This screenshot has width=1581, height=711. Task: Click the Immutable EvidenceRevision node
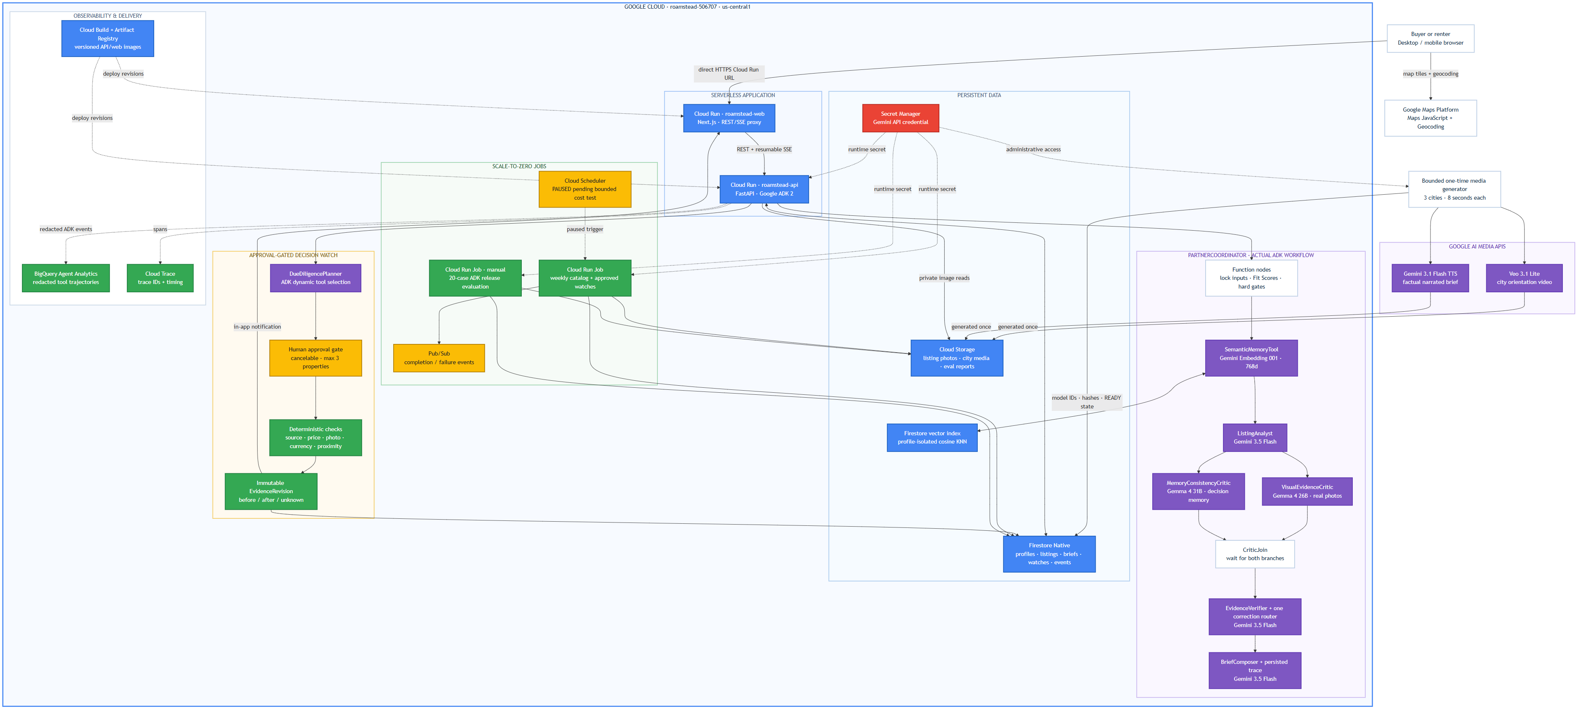[x=271, y=491]
